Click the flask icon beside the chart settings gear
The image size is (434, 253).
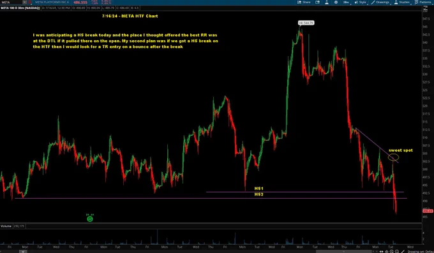[x=327, y=2]
